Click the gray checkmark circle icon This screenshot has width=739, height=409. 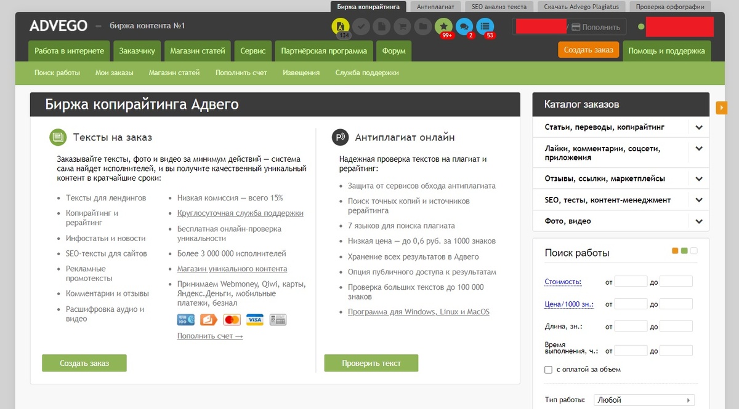(x=361, y=26)
